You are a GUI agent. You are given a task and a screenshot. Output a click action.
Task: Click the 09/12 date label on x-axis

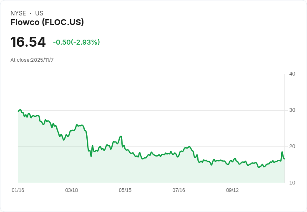coord(232,190)
